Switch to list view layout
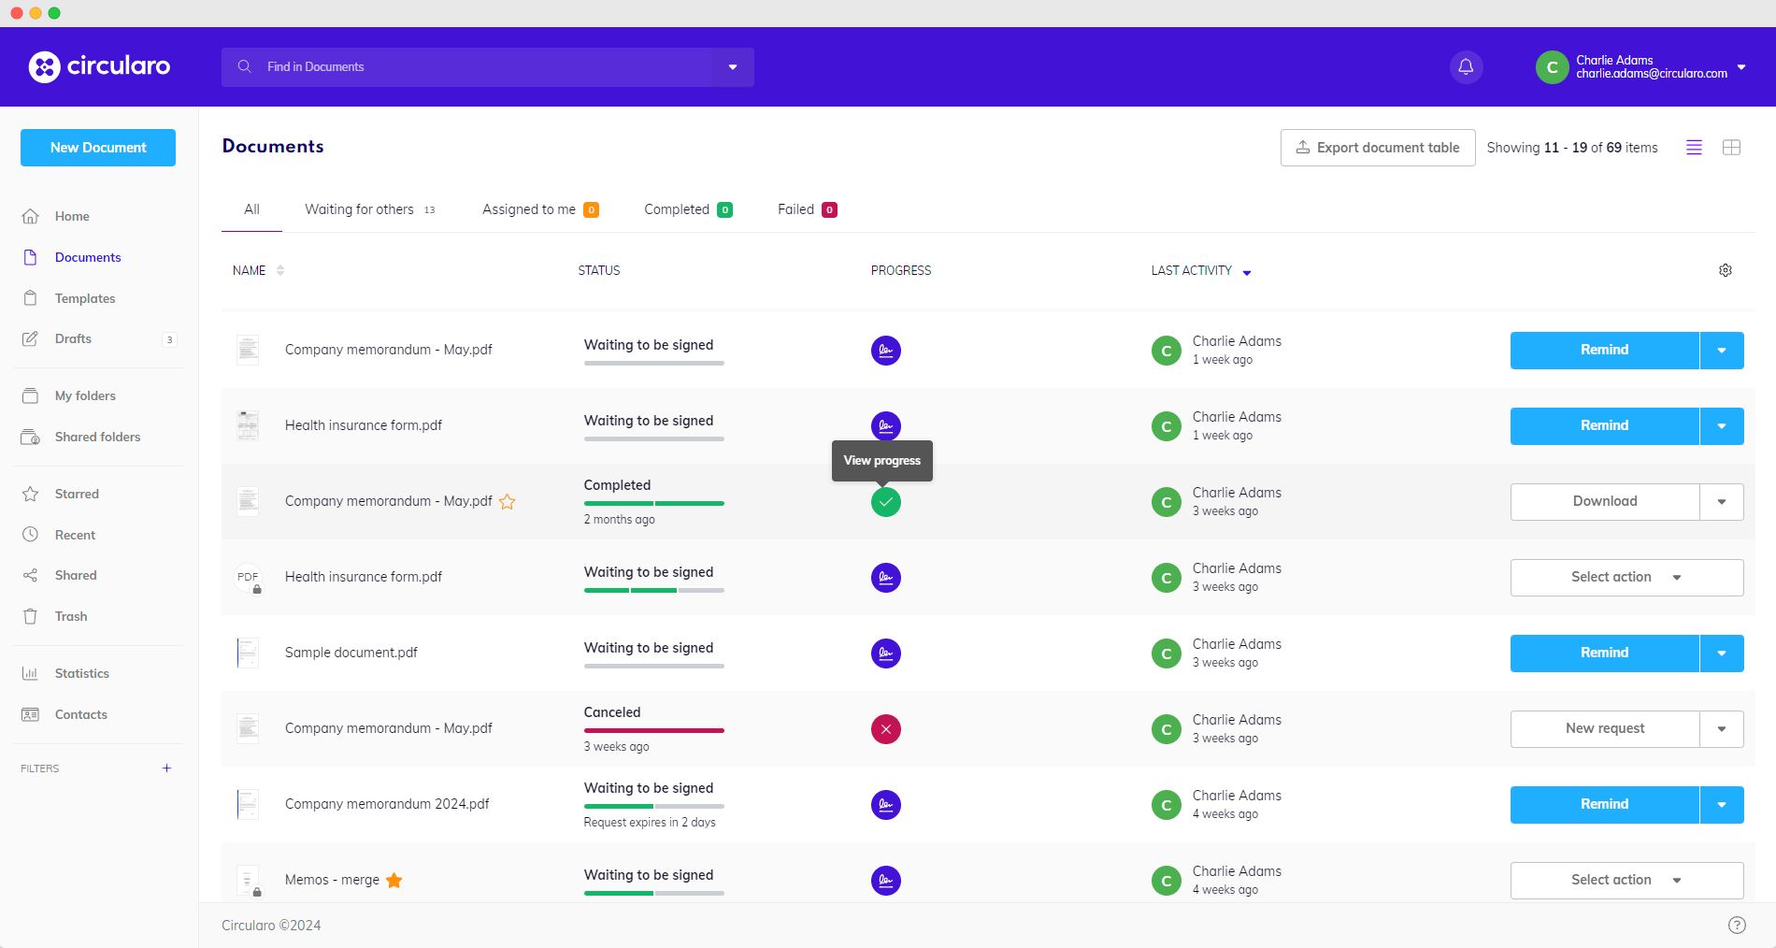1776x948 pixels. (1693, 148)
